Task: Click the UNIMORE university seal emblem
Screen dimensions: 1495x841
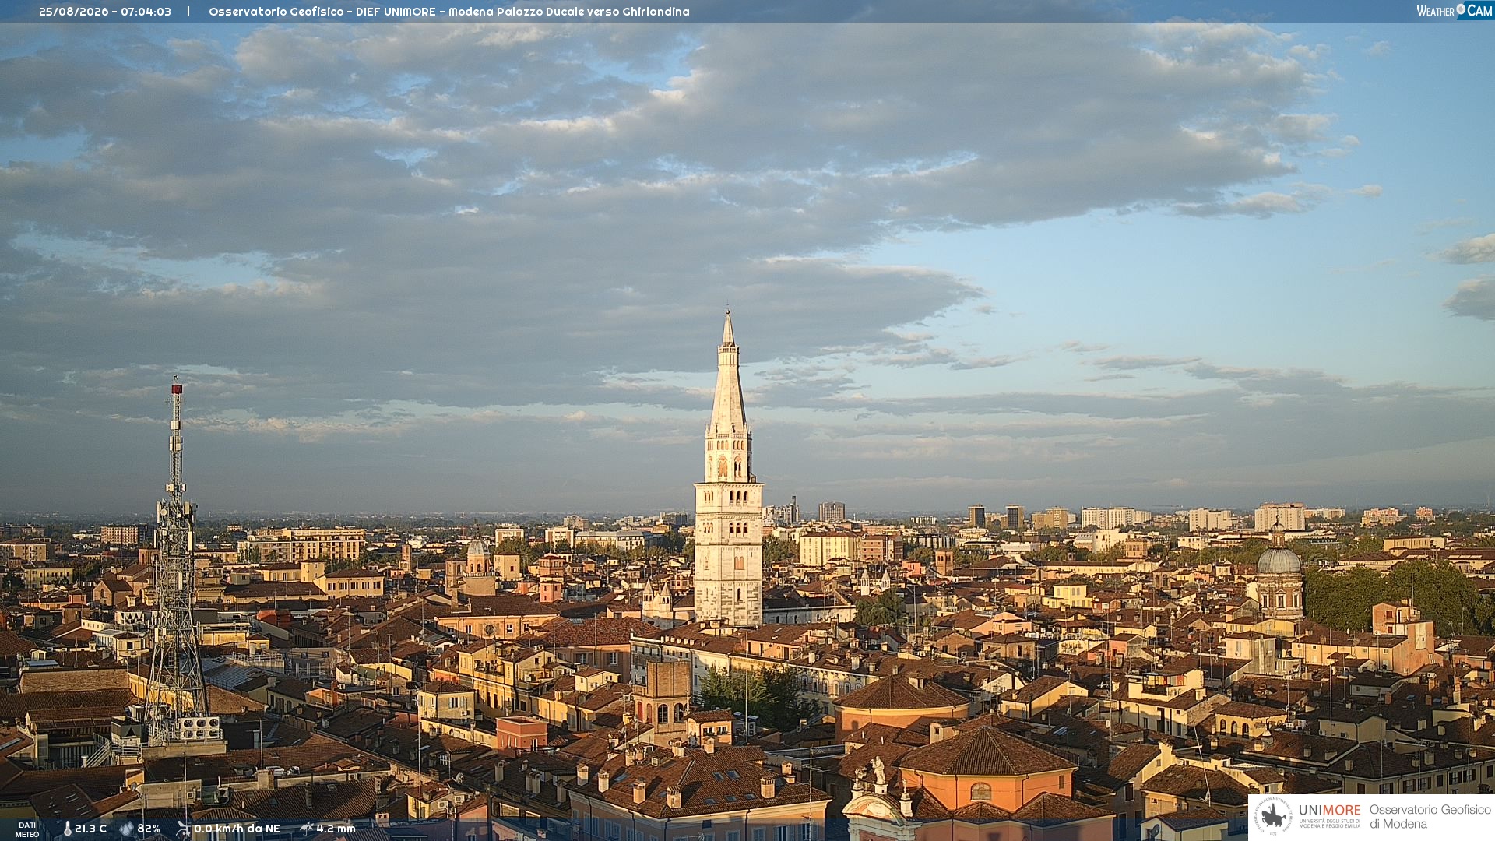Action: 1274,816
